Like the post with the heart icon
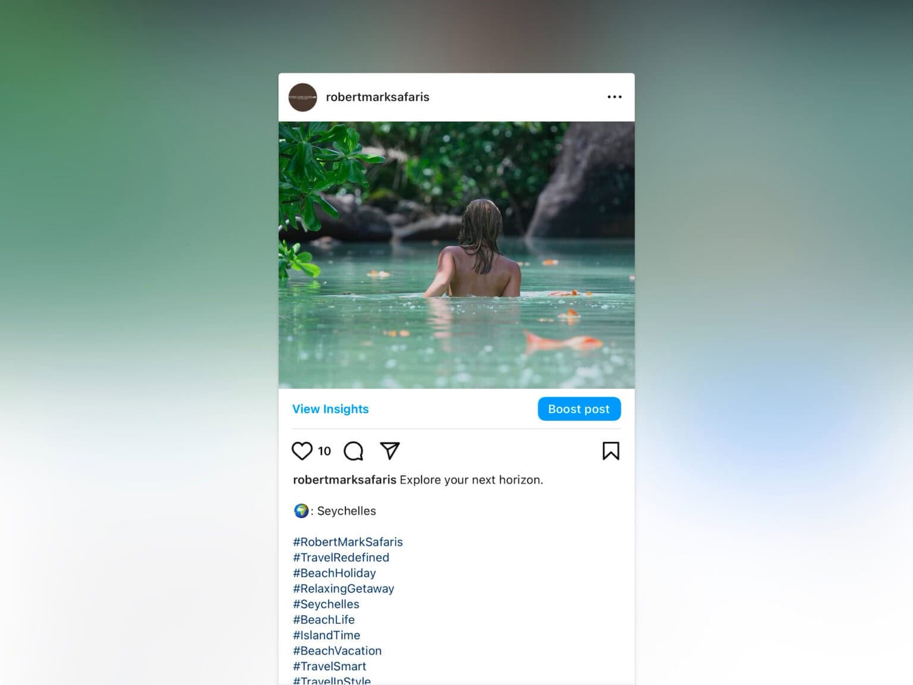This screenshot has width=913, height=685. [302, 451]
